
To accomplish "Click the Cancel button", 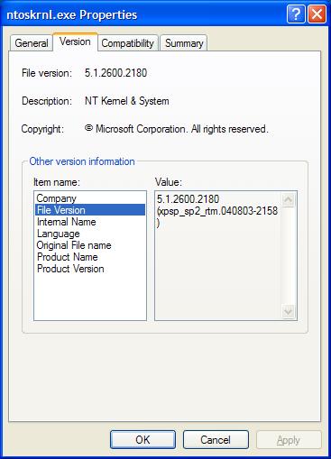I will click(216, 440).
